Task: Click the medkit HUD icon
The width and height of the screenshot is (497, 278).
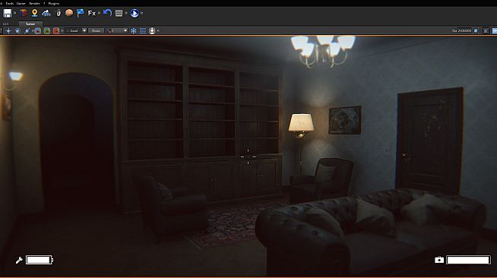Action: click(x=439, y=260)
